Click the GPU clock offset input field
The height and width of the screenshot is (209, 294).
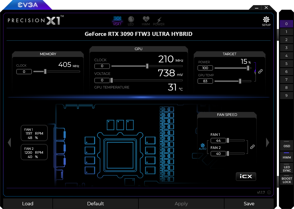point(102,66)
